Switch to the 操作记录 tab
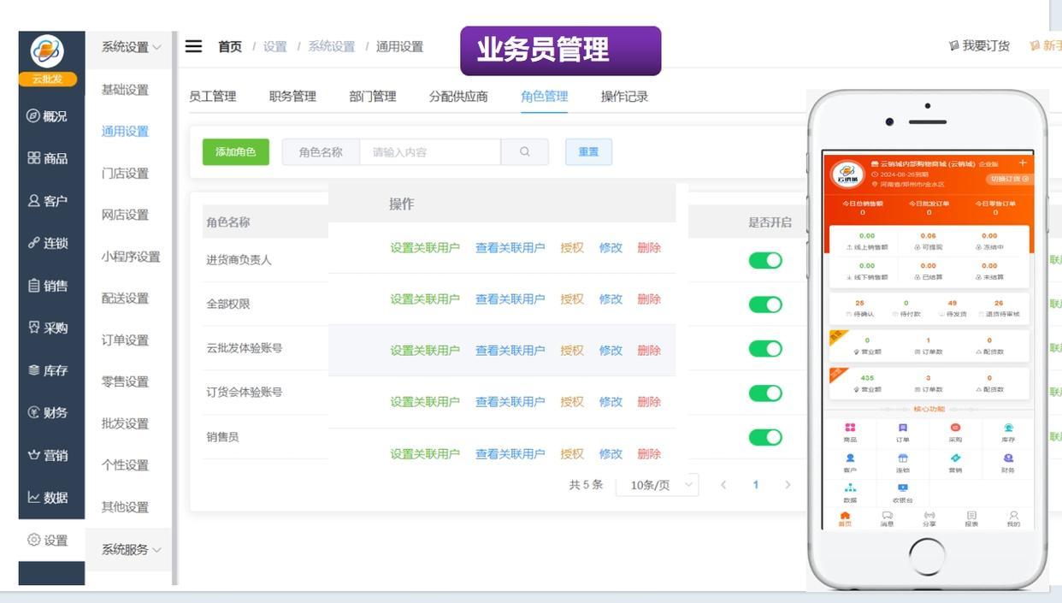The height and width of the screenshot is (603, 1062). [x=624, y=97]
